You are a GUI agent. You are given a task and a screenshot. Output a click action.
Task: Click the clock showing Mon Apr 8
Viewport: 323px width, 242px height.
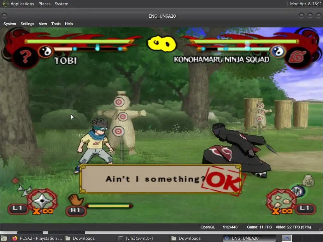tap(306, 4)
